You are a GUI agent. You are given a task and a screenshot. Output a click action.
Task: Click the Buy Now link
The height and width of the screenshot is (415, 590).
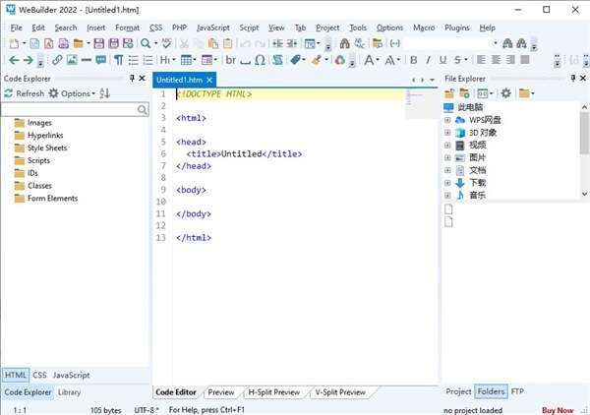point(558,409)
